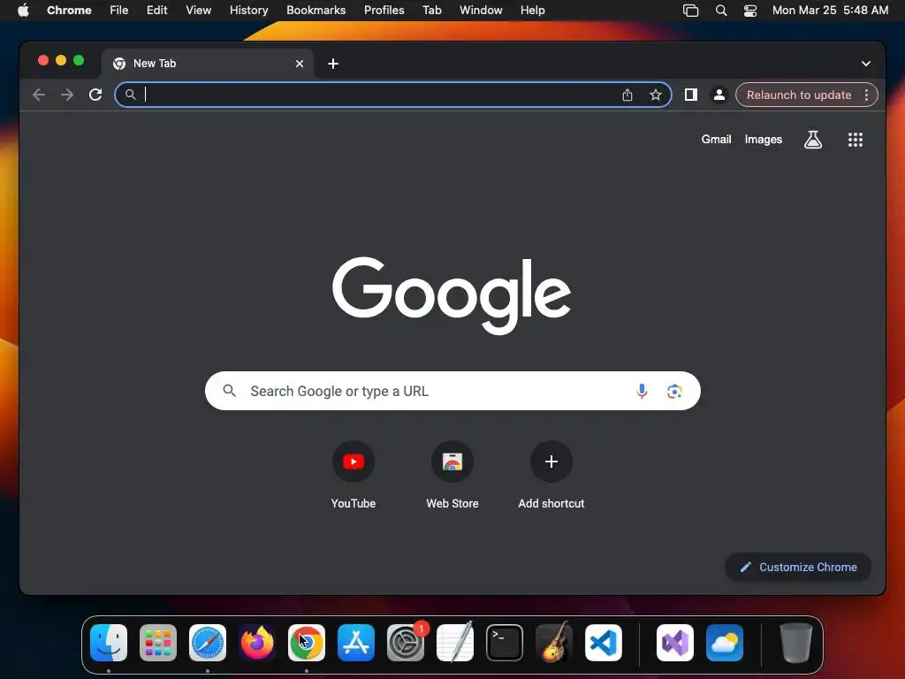Open the Trash from the Dock

(796, 643)
